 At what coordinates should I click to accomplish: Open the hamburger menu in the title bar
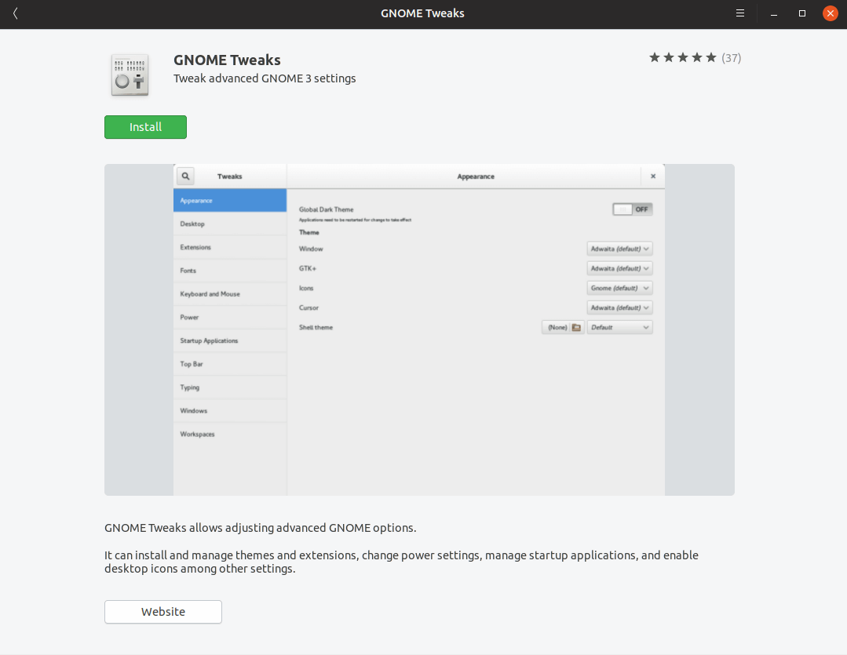pyautogui.click(x=740, y=13)
